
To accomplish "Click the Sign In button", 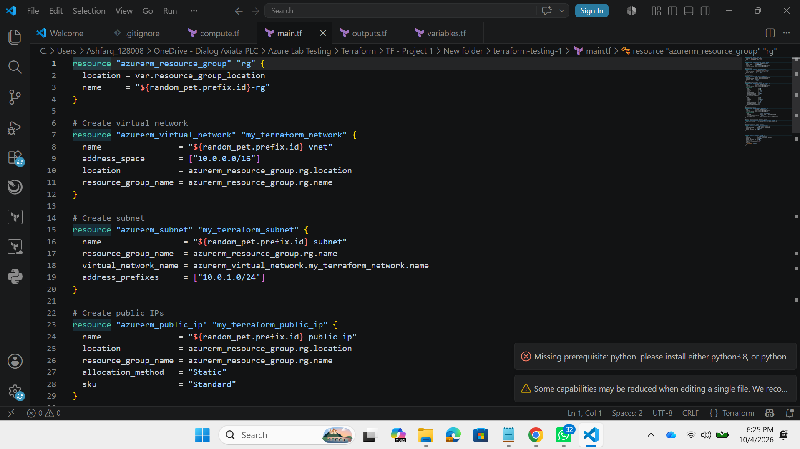I will 591,11.
